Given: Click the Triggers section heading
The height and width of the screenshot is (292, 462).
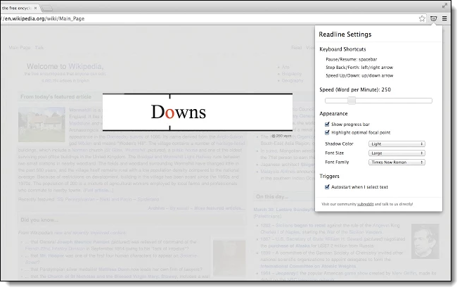Looking at the screenshot, I should pos(329,176).
